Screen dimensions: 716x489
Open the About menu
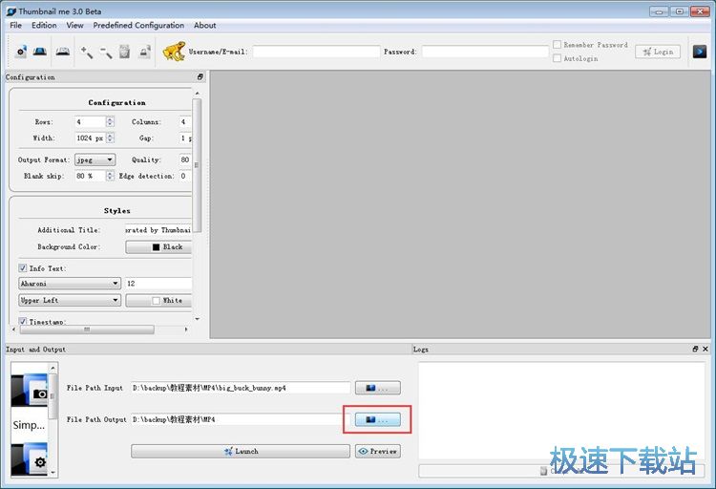205,25
